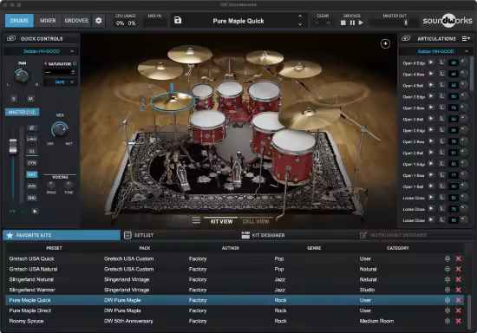Preview the Open 4 Bell articulation
The height and width of the screenshot is (333, 477).
pyautogui.click(x=431, y=85)
